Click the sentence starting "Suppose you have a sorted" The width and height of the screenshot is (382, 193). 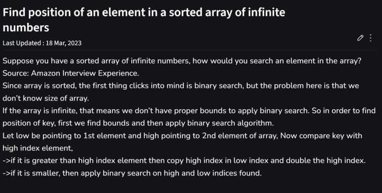(x=182, y=61)
